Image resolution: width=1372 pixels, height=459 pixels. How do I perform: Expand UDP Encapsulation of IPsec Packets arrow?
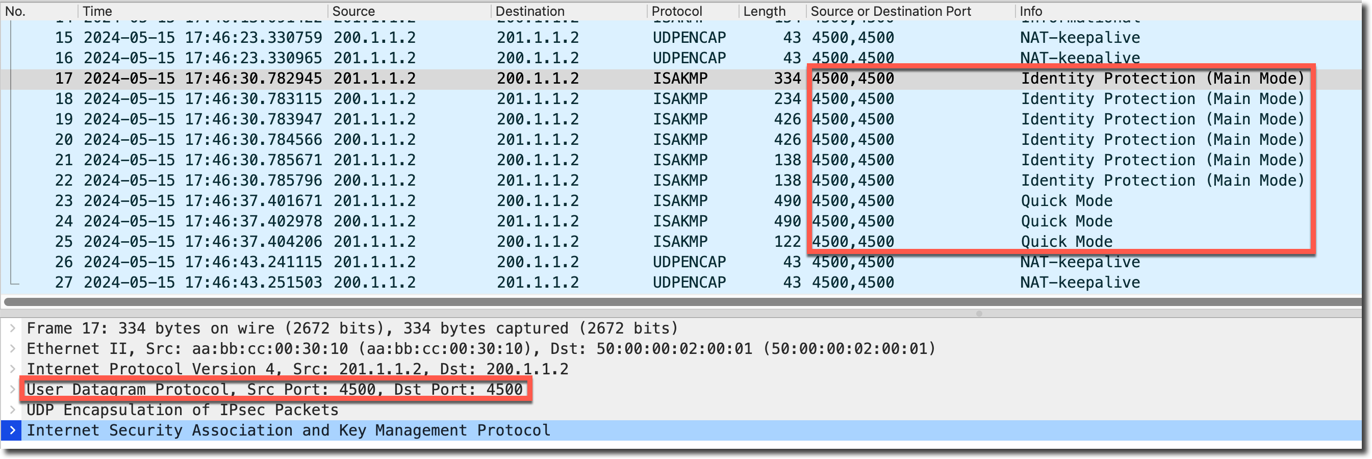pyautogui.click(x=12, y=410)
